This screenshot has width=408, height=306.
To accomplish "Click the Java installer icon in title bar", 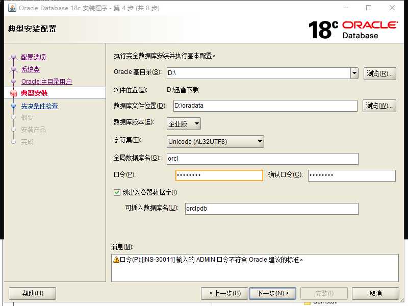I will (12, 8).
